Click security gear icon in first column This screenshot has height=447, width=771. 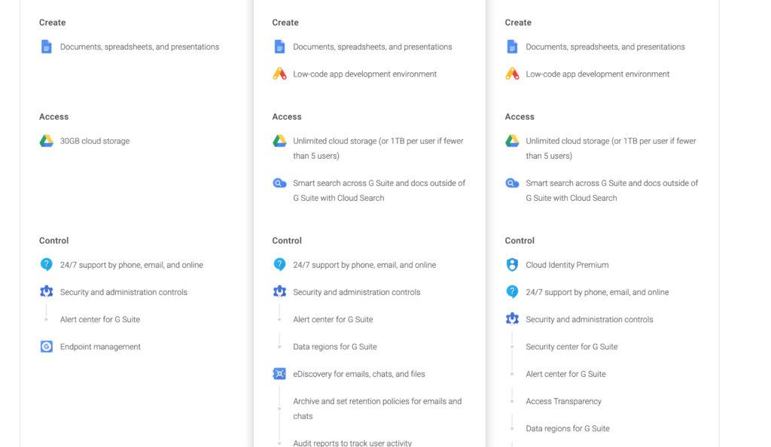[x=46, y=292]
